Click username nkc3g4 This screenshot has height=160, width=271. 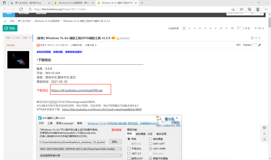tap(11, 45)
